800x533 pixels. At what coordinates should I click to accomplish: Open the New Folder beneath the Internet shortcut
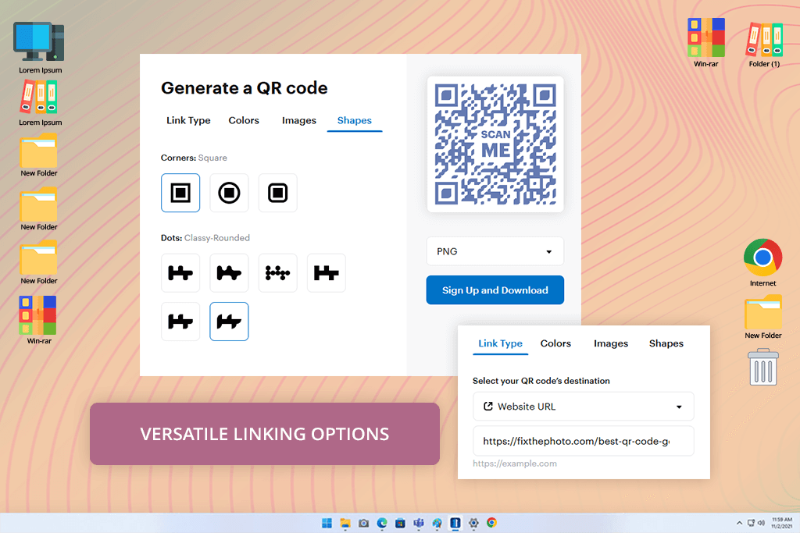tap(762, 316)
